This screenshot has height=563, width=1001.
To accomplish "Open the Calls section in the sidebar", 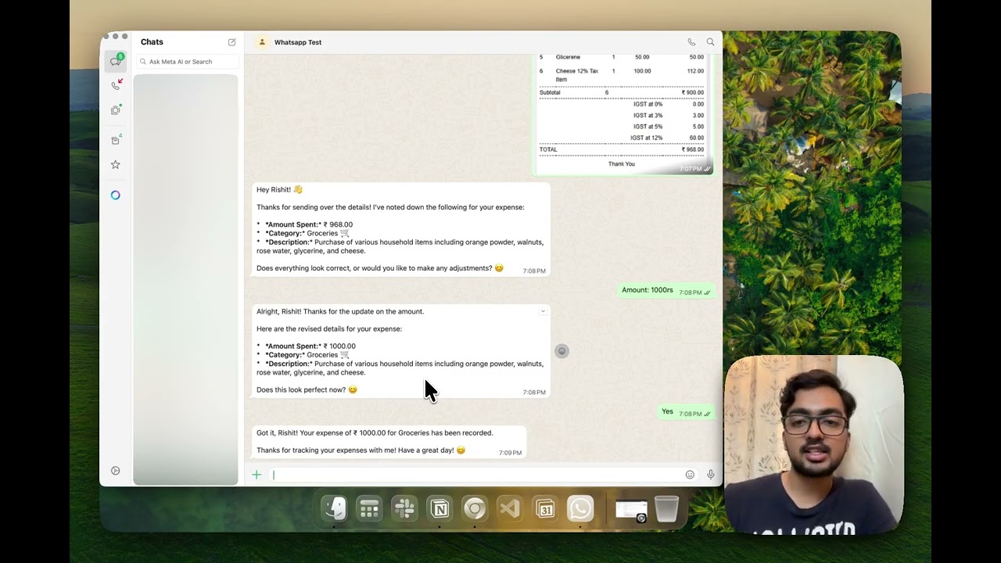I will pos(116,85).
